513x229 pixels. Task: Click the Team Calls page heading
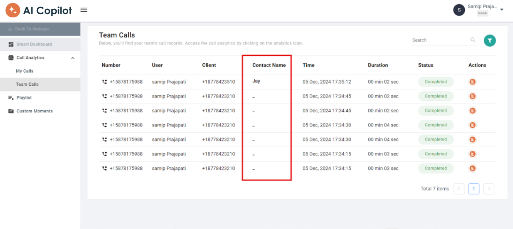pos(117,35)
